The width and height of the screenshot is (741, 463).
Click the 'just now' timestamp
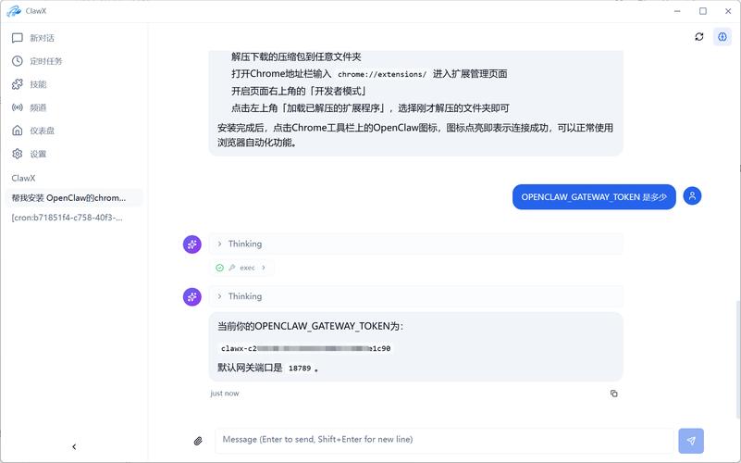(225, 394)
